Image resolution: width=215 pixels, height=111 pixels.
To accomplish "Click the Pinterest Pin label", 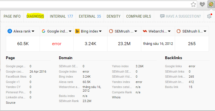I will point(16,92).
